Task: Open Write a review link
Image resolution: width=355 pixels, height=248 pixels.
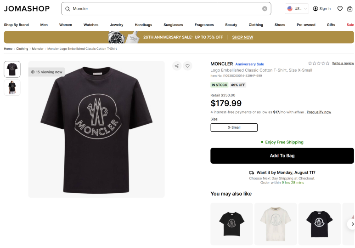Action: [343, 63]
